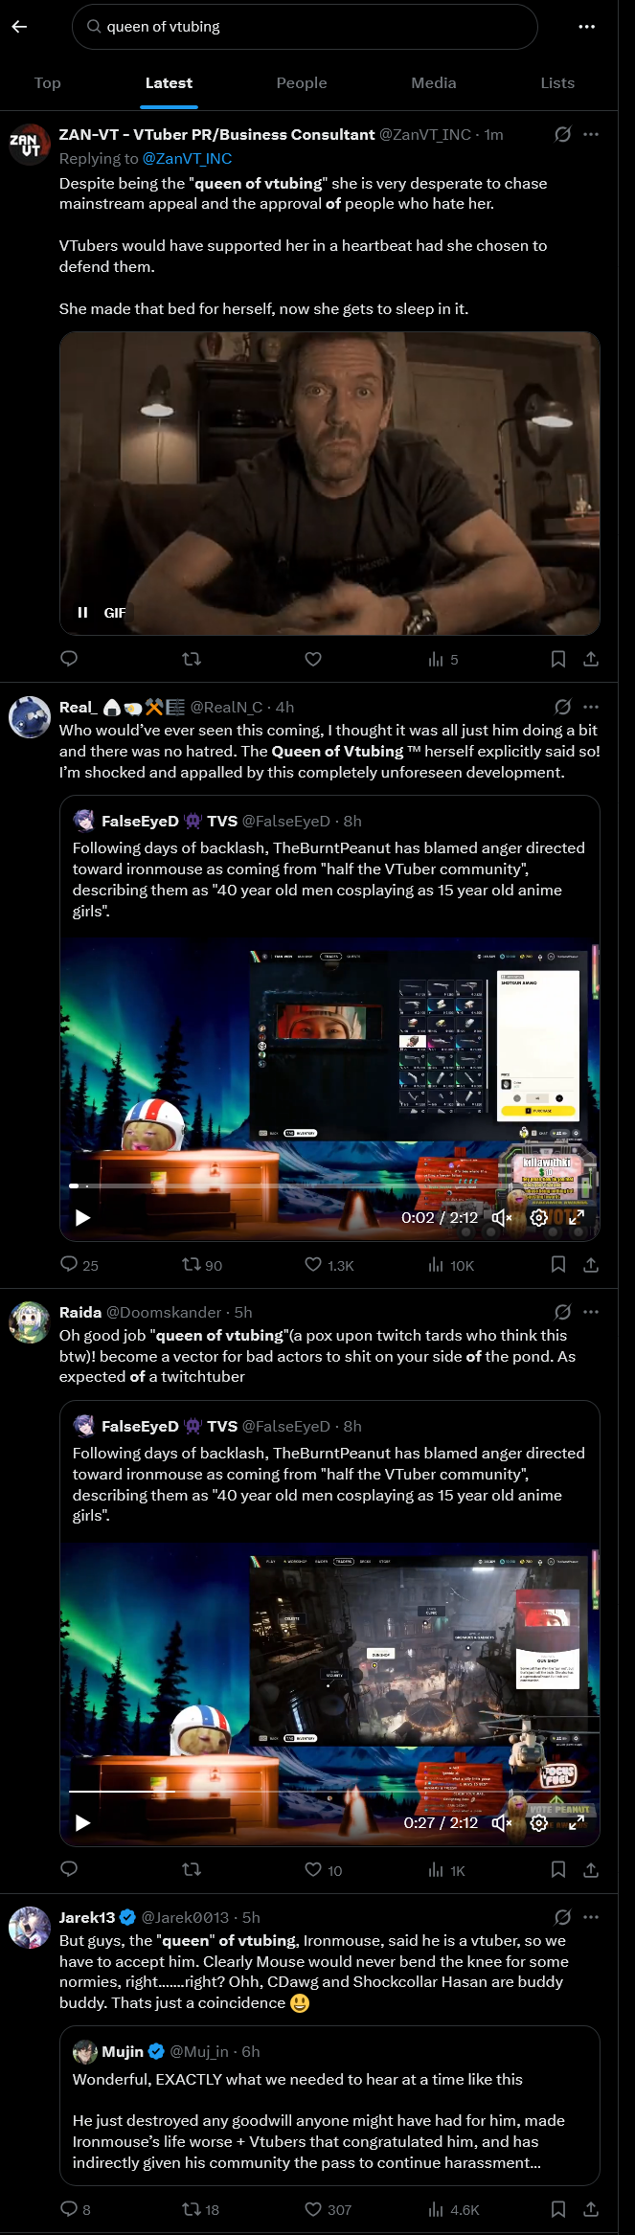
Task: Click the search box with "queen of vtubing"
Action: [x=305, y=27]
